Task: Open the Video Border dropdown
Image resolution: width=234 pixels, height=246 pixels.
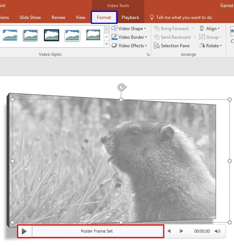Action: coord(129,37)
